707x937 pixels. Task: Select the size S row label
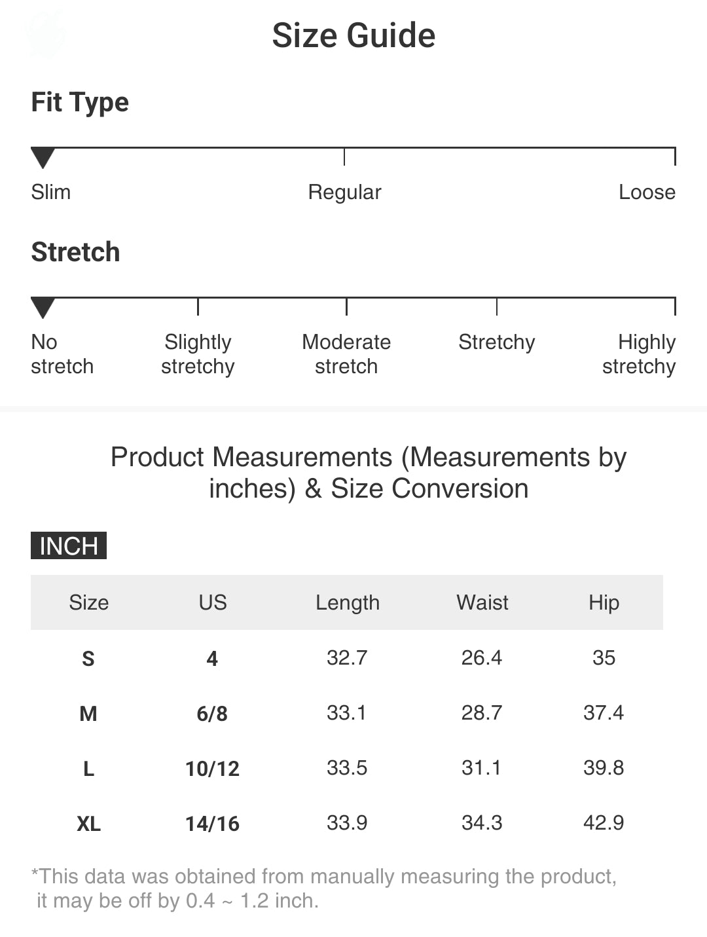pyautogui.click(x=88, y=658)
